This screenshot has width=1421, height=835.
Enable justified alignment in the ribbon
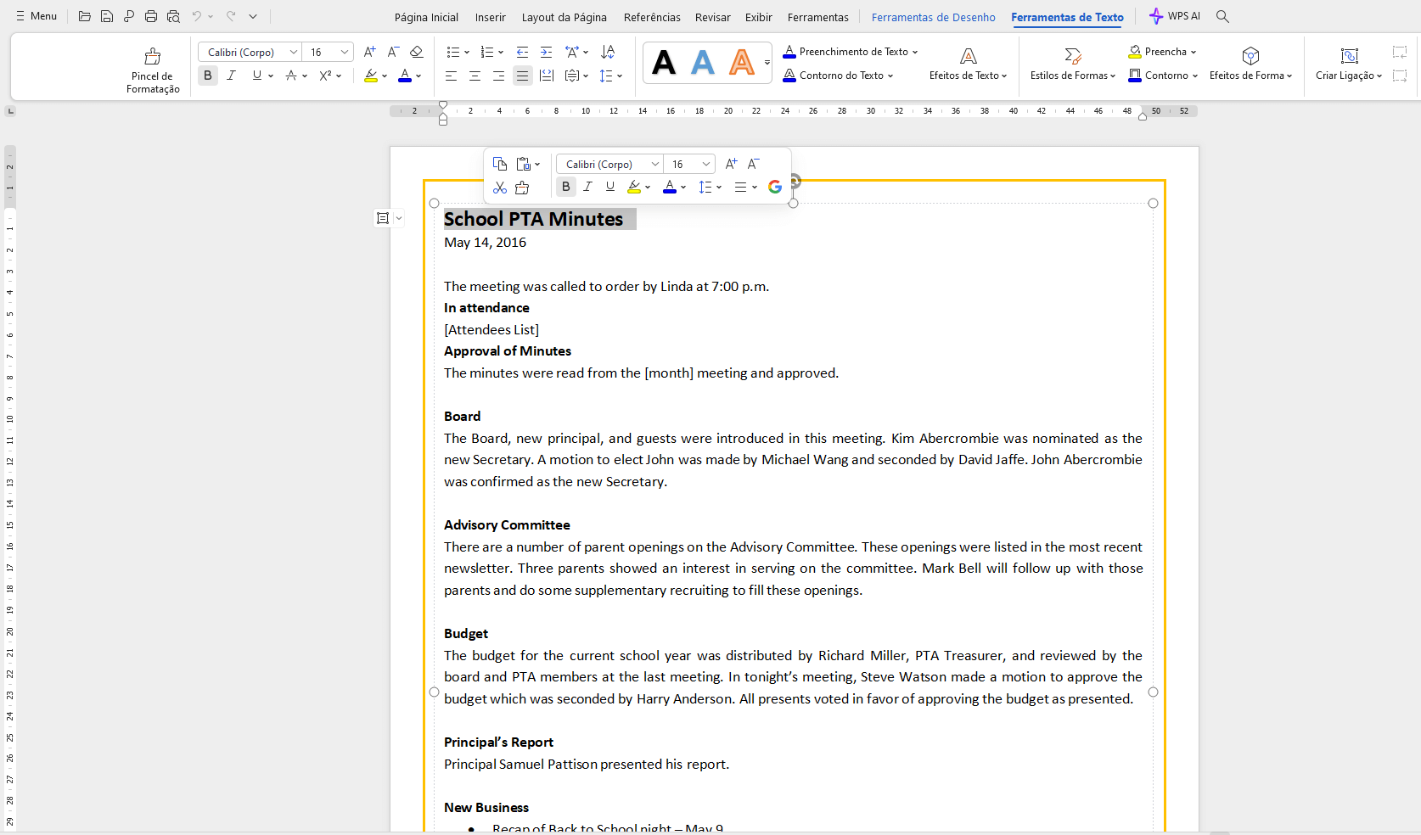click(522, 76)
